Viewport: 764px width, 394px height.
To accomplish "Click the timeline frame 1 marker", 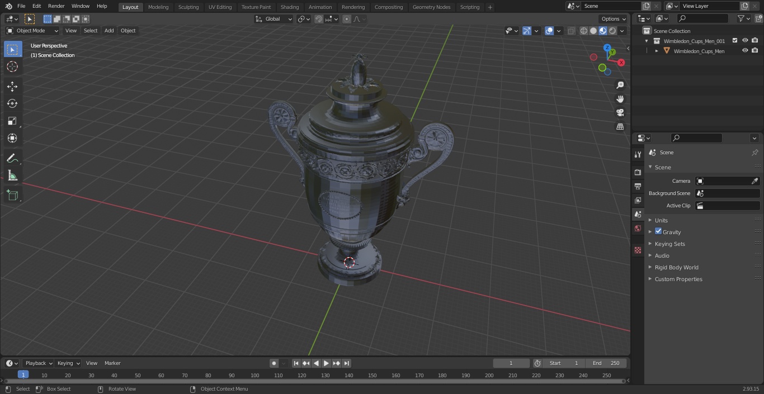I will point(23,374).
